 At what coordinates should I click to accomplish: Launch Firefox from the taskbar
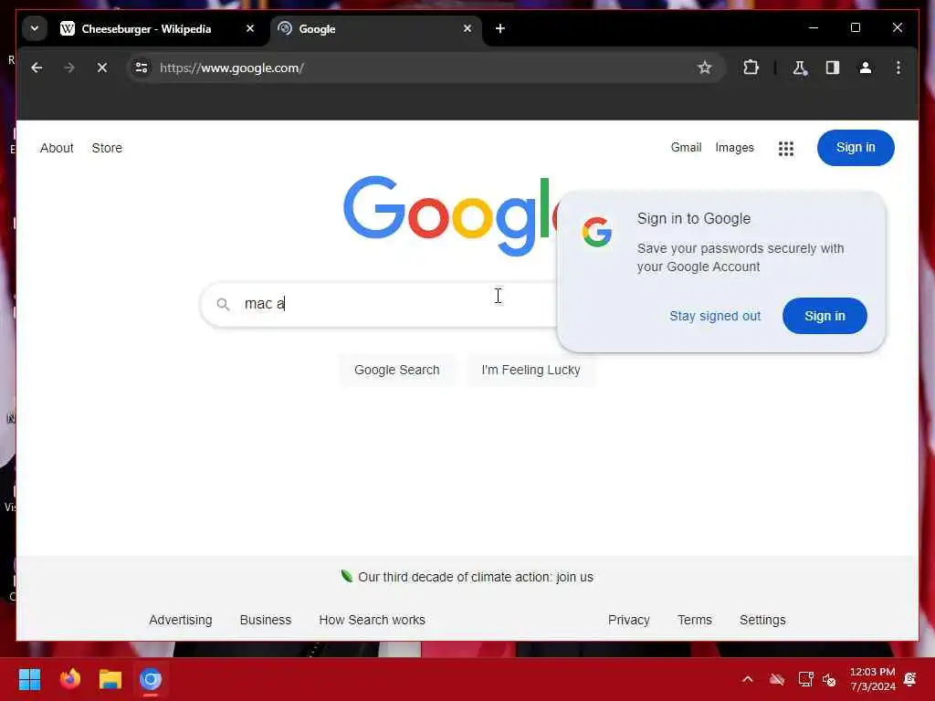[x=69, y=679]
